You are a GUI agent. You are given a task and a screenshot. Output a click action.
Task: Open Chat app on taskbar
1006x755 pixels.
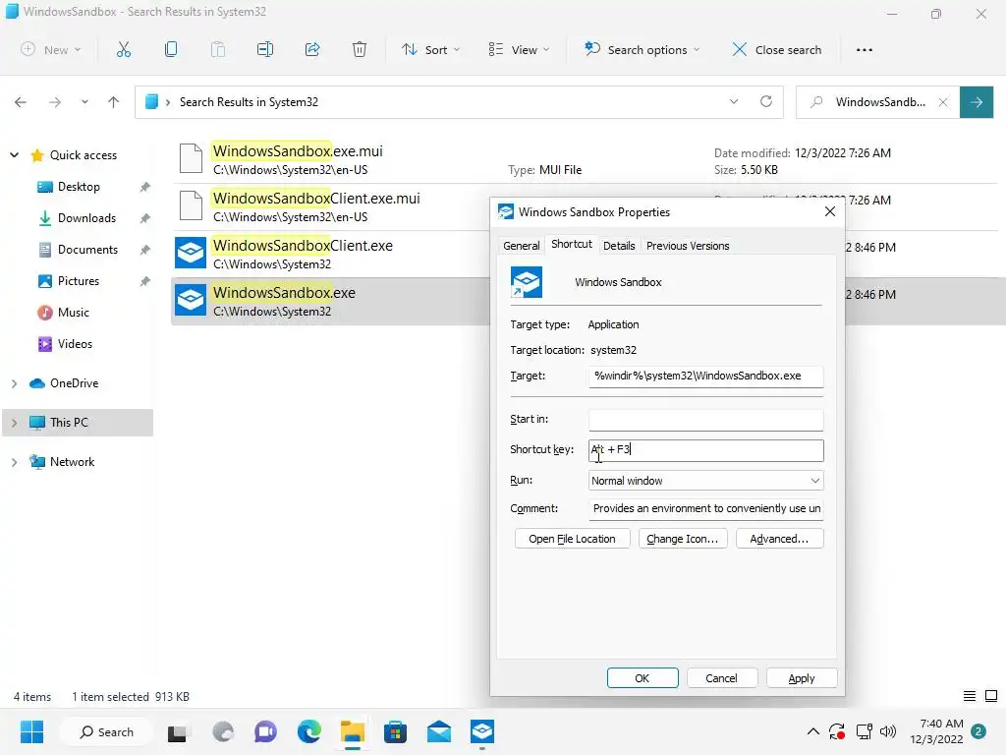click(x=265, y=731)
